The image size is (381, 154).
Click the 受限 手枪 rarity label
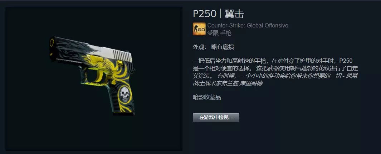pyautogui.click(x=219, y=33)
